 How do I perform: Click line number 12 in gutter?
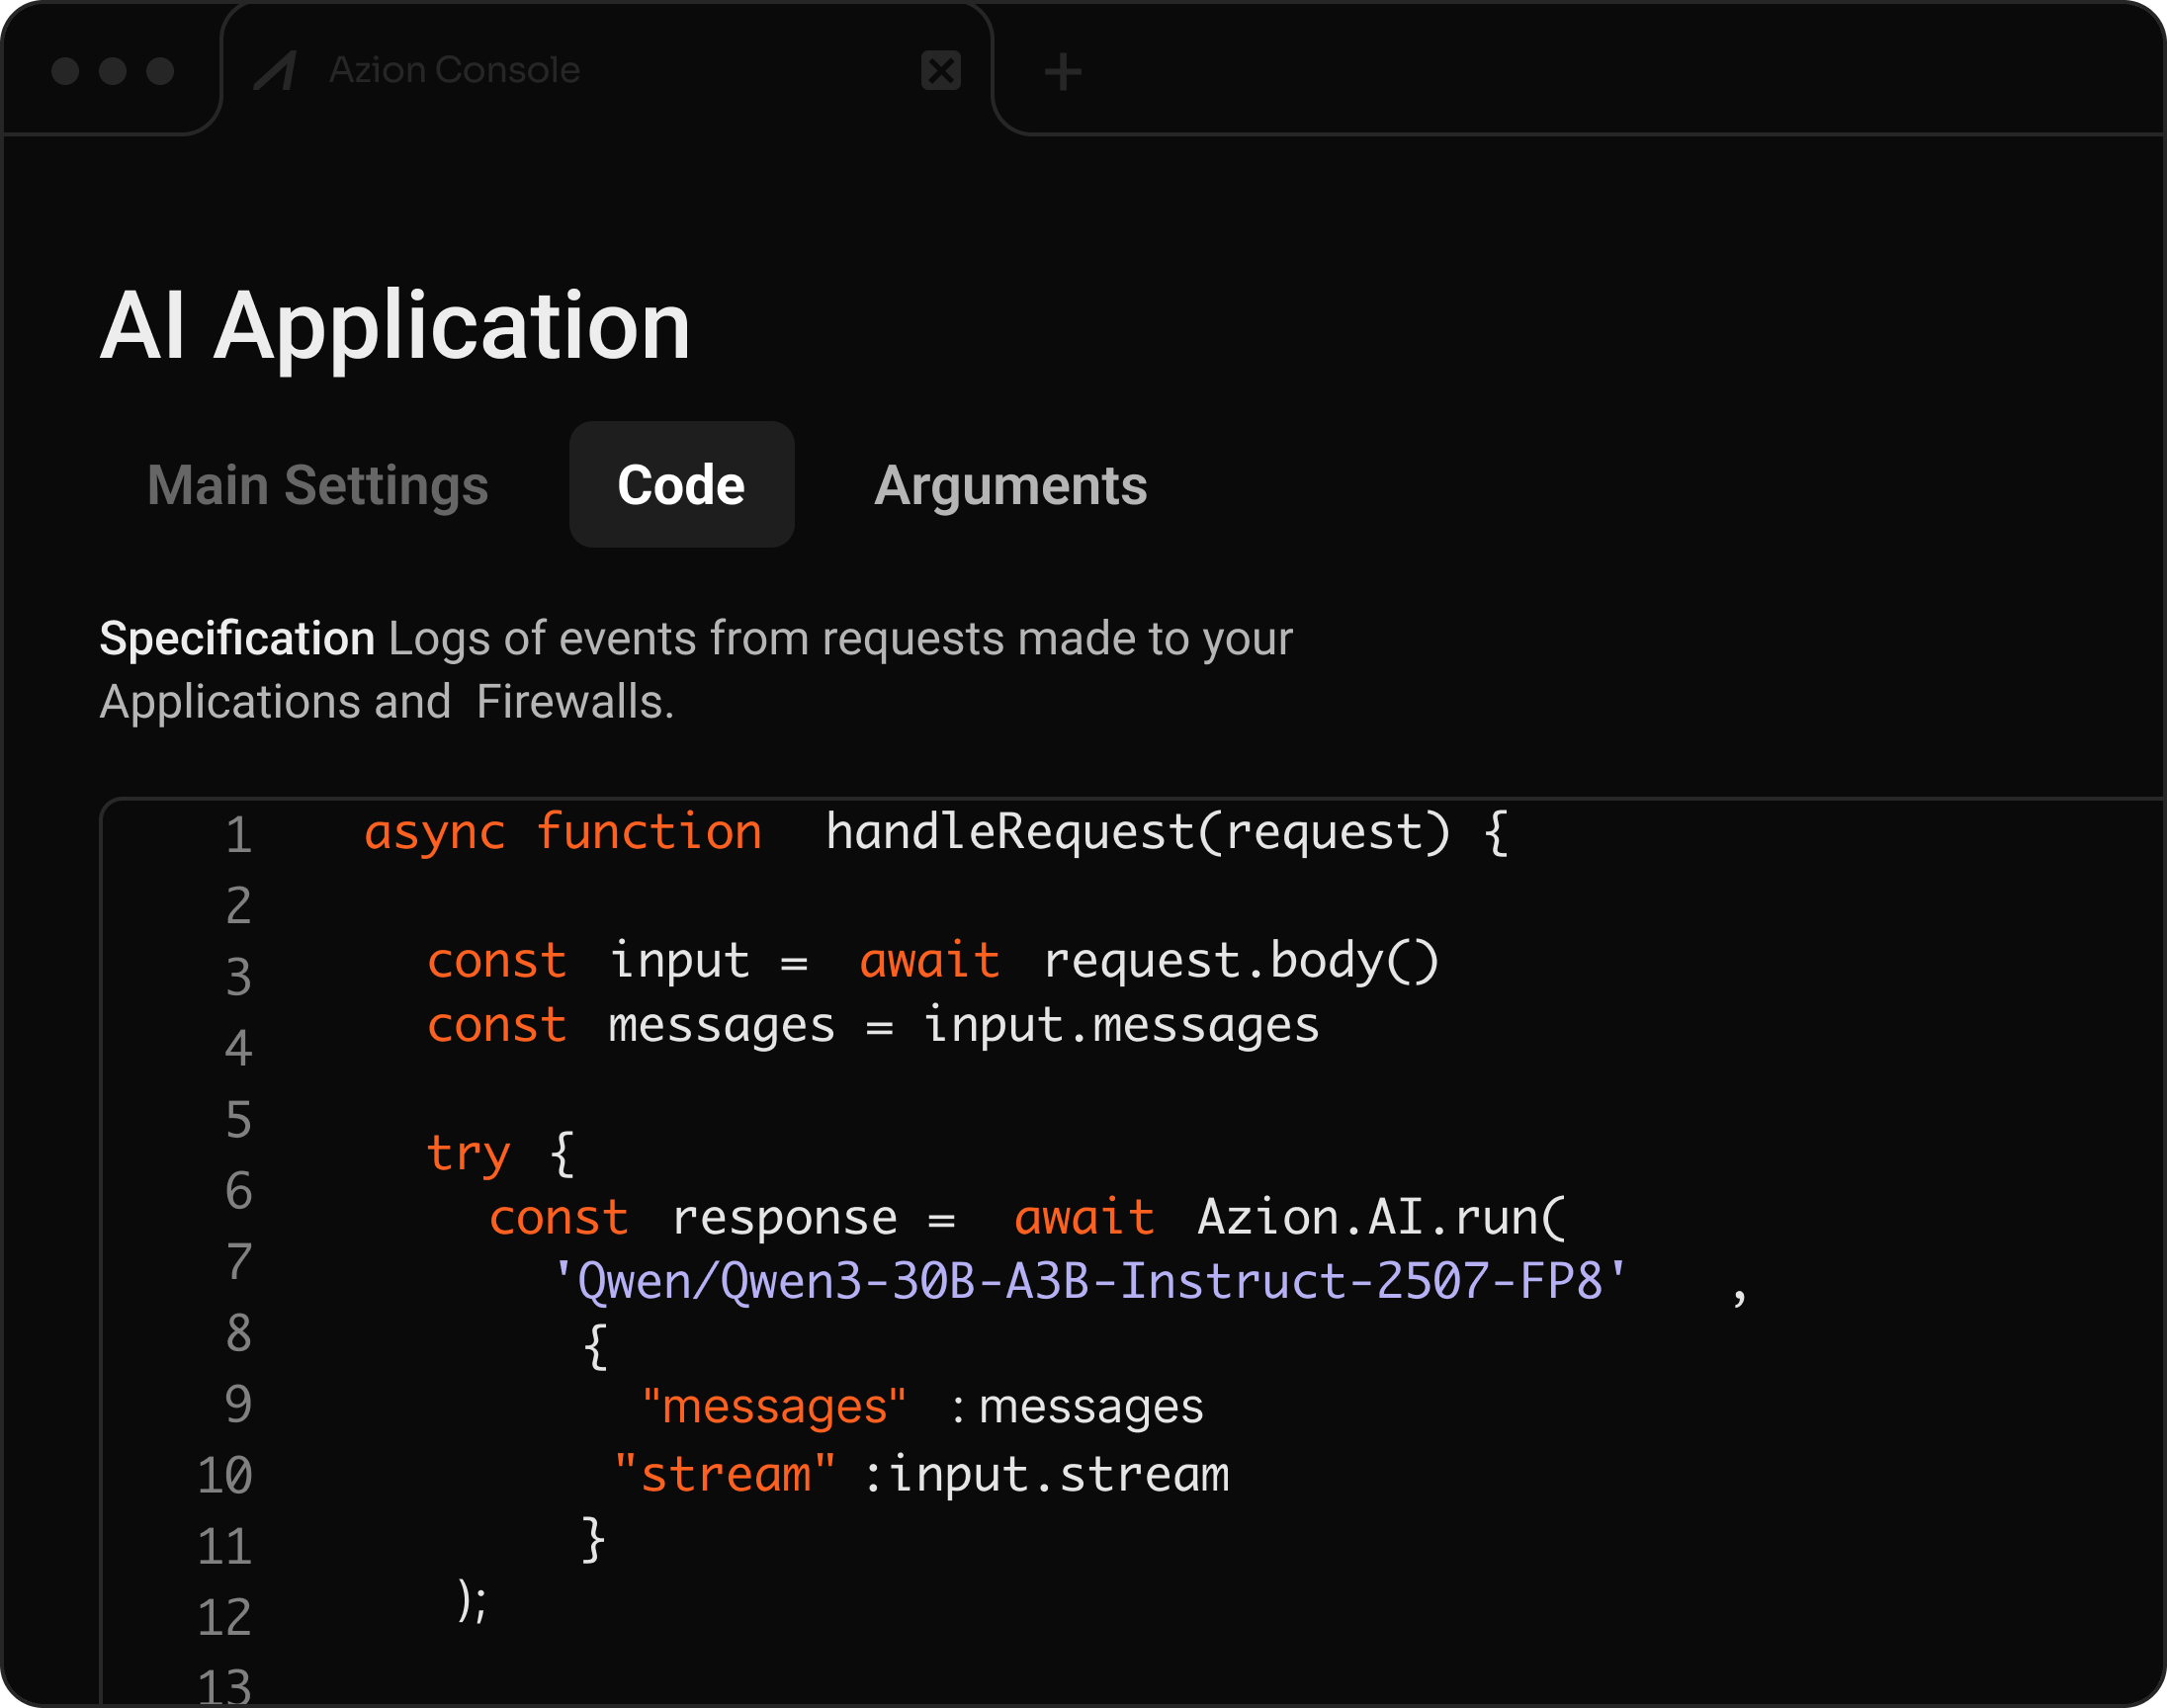point(225,1617)
